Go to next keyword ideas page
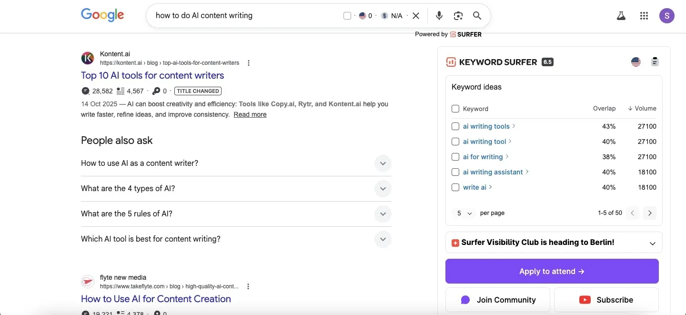686x315 pixels. (650, 213)
